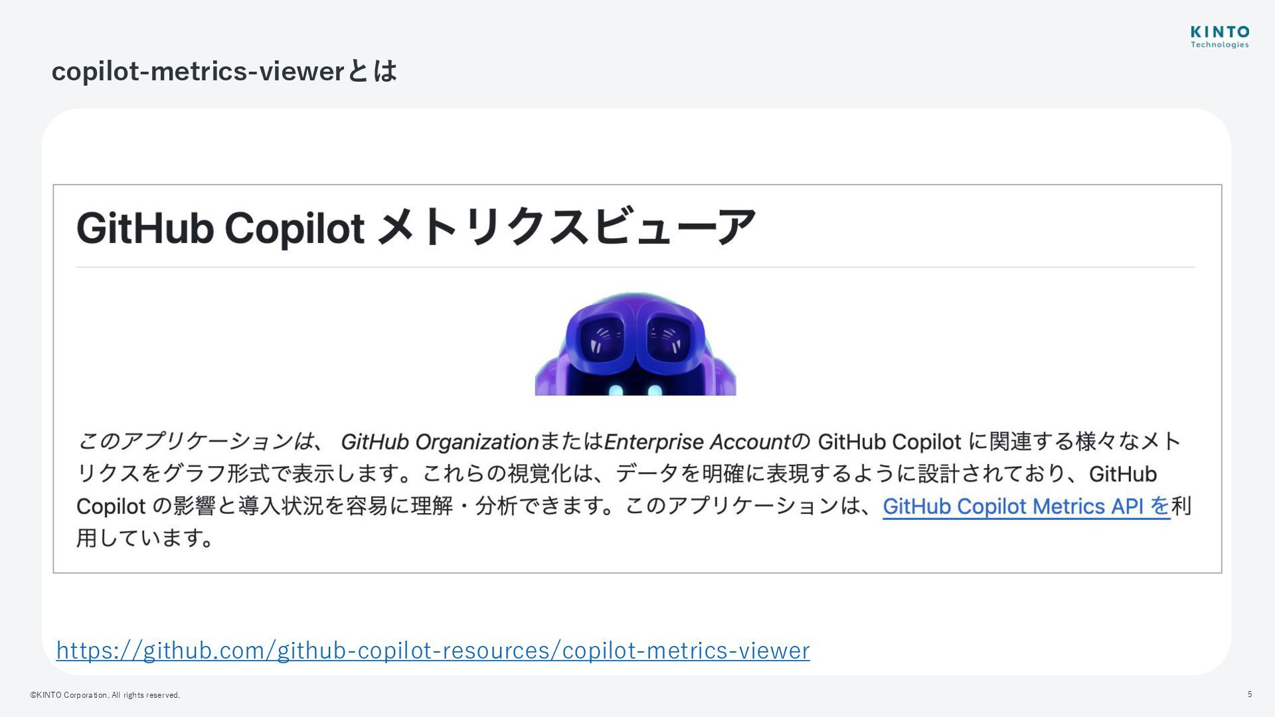The height and width of the screenshot is (717, 1275).
Task: Click the GitHub Copilot robot mascot image
Action: click(636, 343)
